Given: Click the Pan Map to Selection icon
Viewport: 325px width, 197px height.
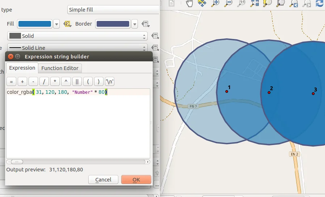Looking at the screenshot, I should point(202,4).
